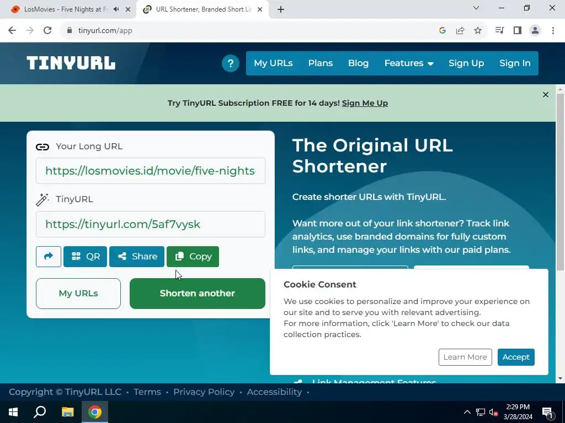Go back in browser history
This screenshot has width=565, height=423.
12,31
